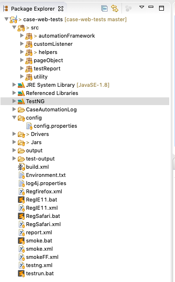Select the Environment.txt file

[x=46, y=175]
